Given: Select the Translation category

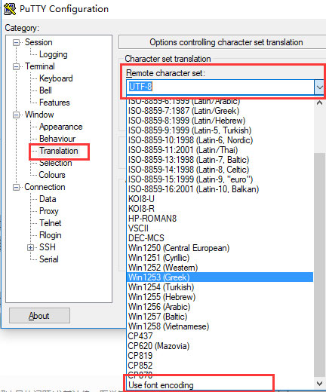Looking at the screenshot, I should pyautogui.click(x=59, y=151).
